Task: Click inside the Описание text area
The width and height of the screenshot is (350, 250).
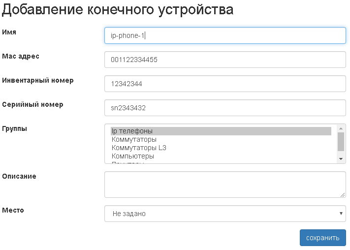Action: coord(225,185)
